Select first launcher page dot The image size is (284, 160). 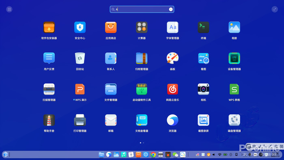click(x=140, y=143)
